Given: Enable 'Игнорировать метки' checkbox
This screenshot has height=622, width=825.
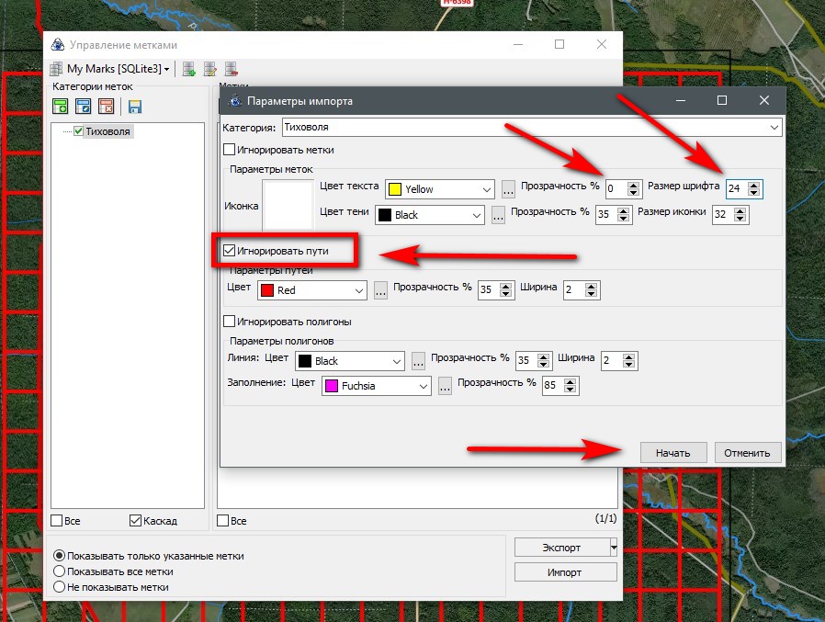Looking at the screenshot, I should [x=230, y=150].
